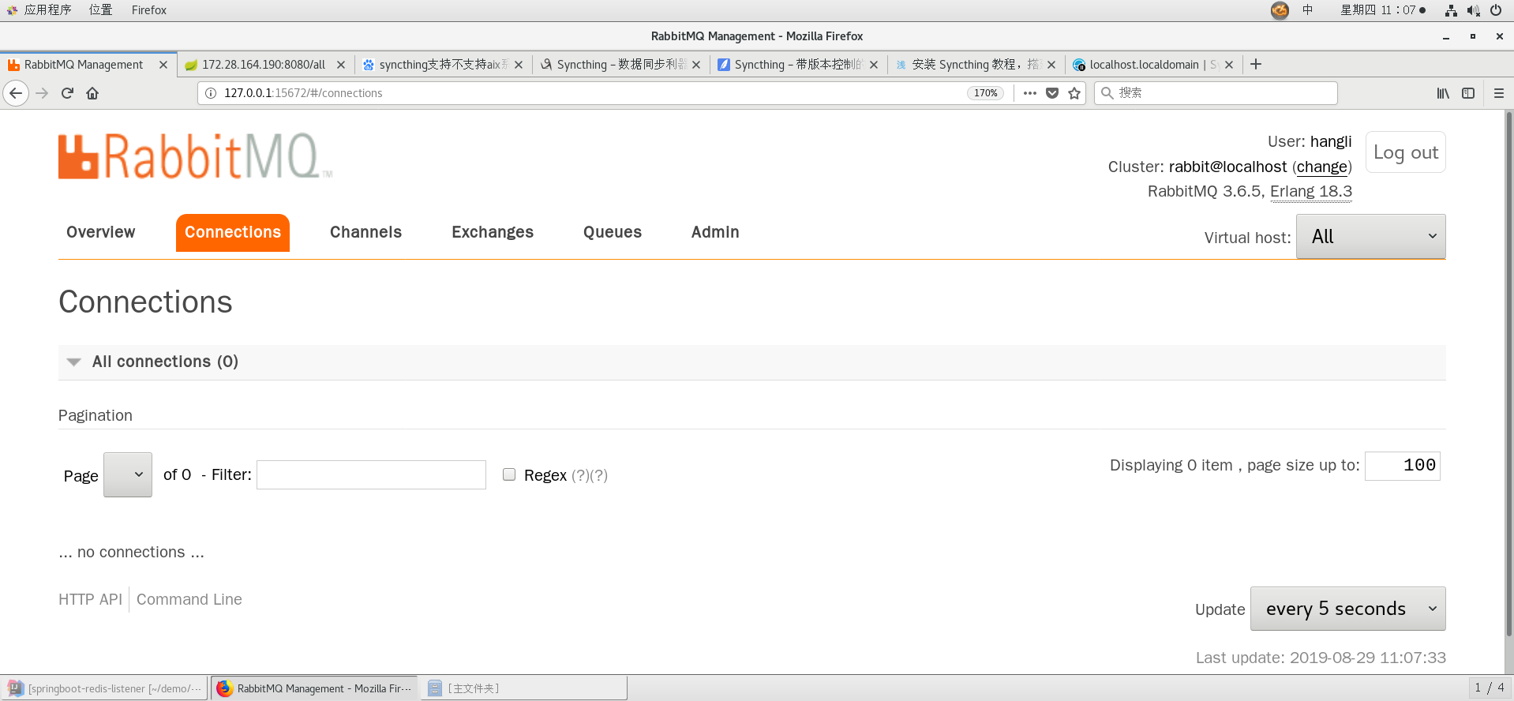Open the Update interval dropdown
Screen dimensions: 1514x701
[x=1347, y=609]
